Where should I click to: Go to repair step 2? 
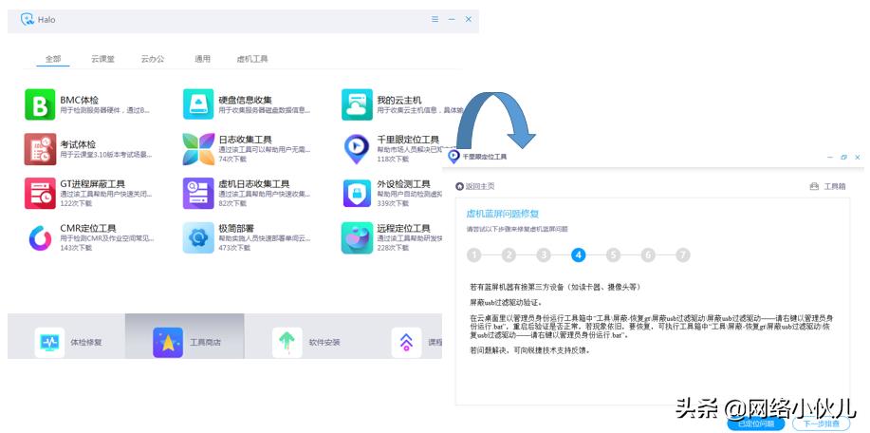pyautogui.click(x=509, y=255)
